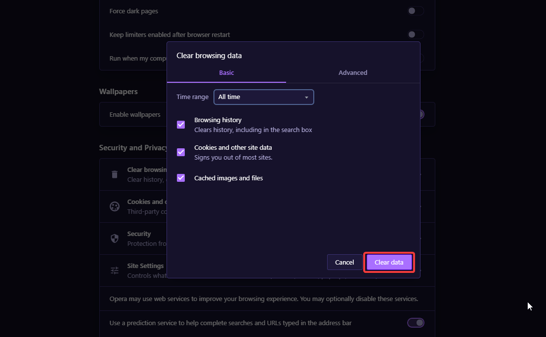Viewport: 546px width, 337px height.
Task: Select the Basic tab
Action: pyautogui.click(x=226, y=72)
